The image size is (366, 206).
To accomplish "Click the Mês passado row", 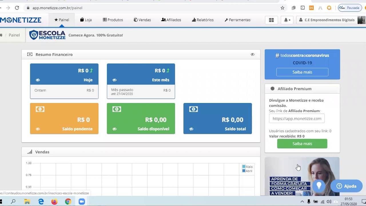I will [x=141, y=92].
